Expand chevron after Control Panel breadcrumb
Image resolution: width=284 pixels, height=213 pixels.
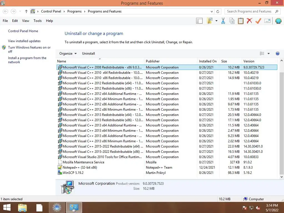(x=64, y=11)
